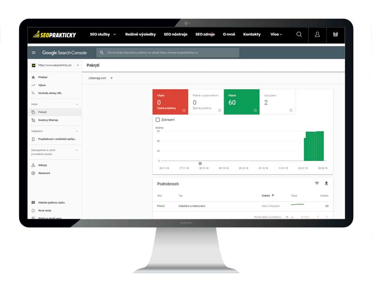Click the Výkon trend line icon

33,85
